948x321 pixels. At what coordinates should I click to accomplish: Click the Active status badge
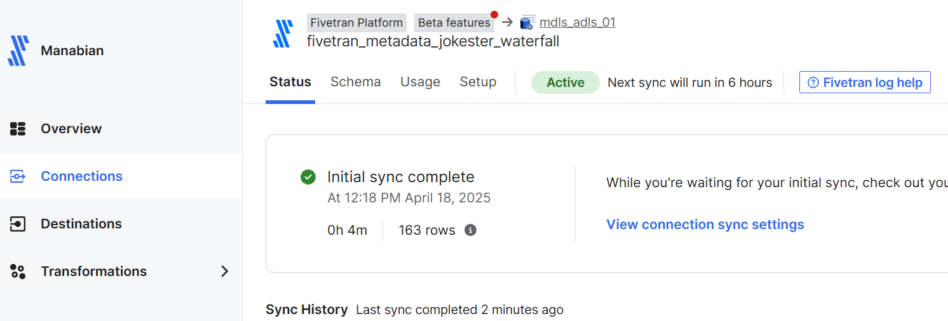565,82
